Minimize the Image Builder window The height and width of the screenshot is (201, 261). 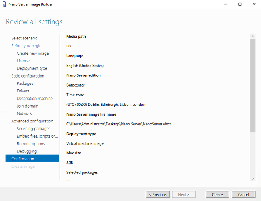(x=226, y=4)
